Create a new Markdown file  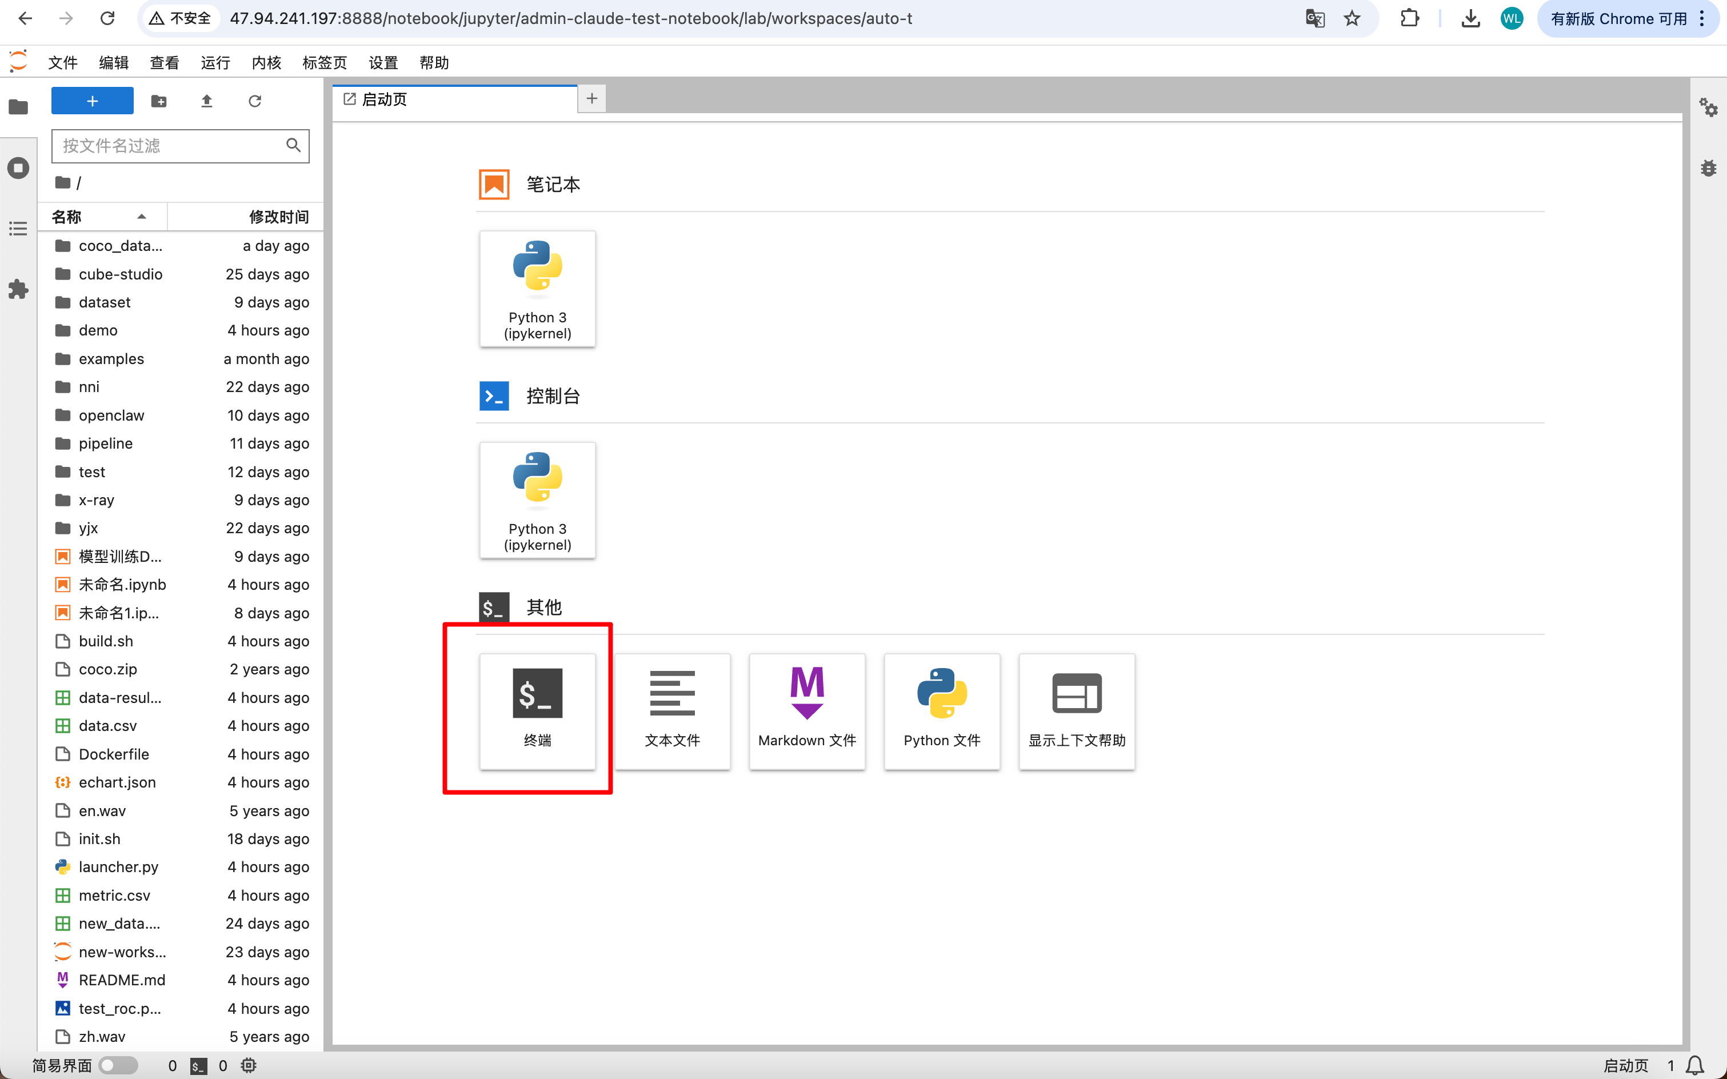pyautogui.click(x=807, y=711)
